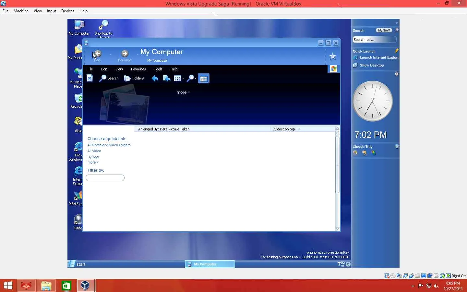The width and height of the screenshot is (467, 292).
Task: Click the Windows flag logo in the menu bar
Action: [x=333, y=69]
